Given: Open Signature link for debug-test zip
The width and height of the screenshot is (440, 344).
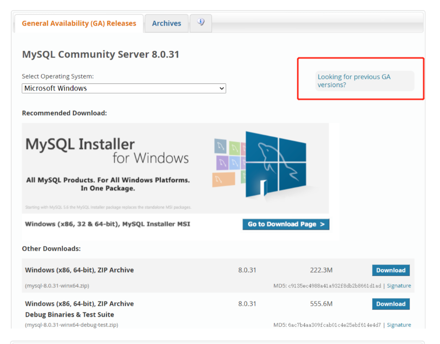Looking at the screenshot, I should [x=399, y=325].
